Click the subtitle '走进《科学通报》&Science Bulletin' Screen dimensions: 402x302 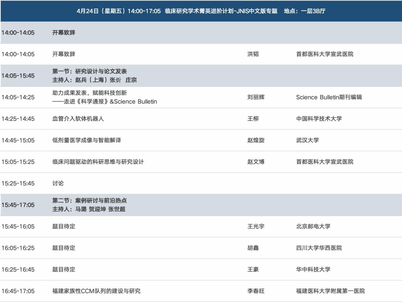click(x=110, y=102)
